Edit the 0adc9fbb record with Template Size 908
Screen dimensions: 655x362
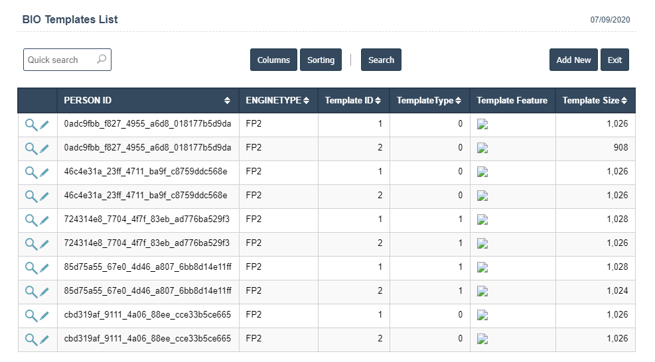44,148
